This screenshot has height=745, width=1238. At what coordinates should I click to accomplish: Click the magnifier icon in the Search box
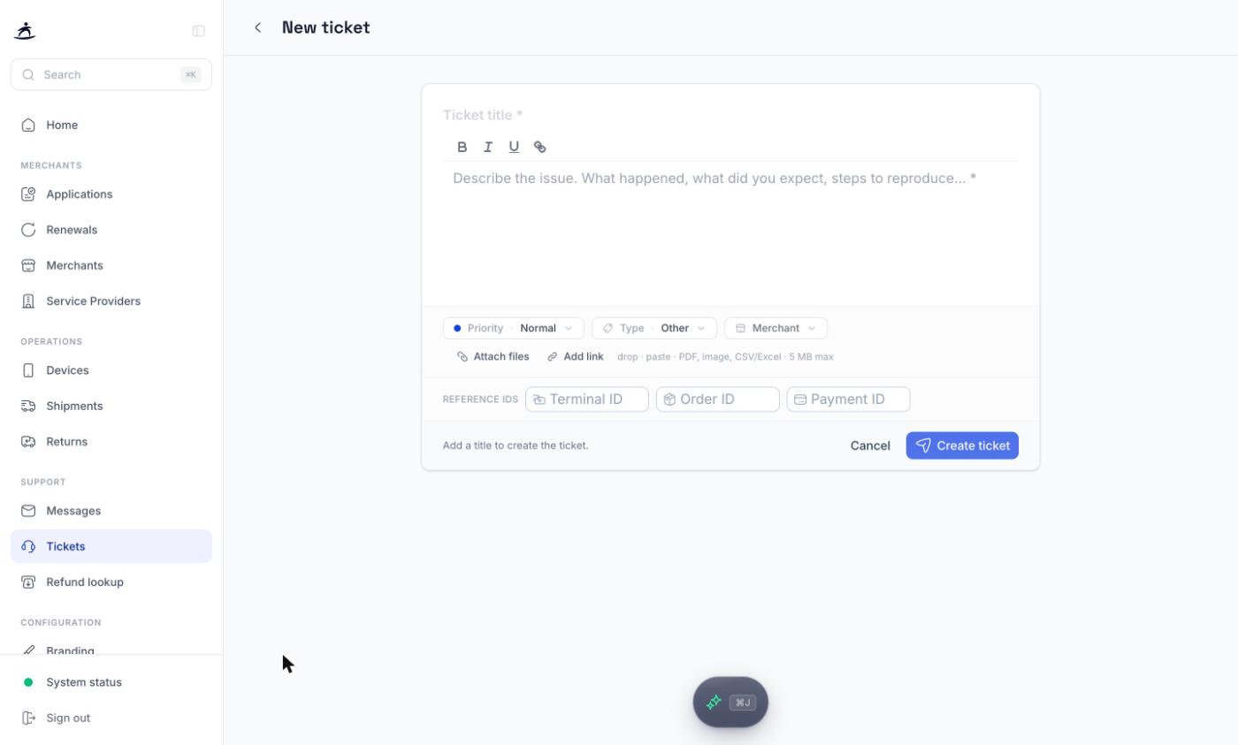click(28, 75)
